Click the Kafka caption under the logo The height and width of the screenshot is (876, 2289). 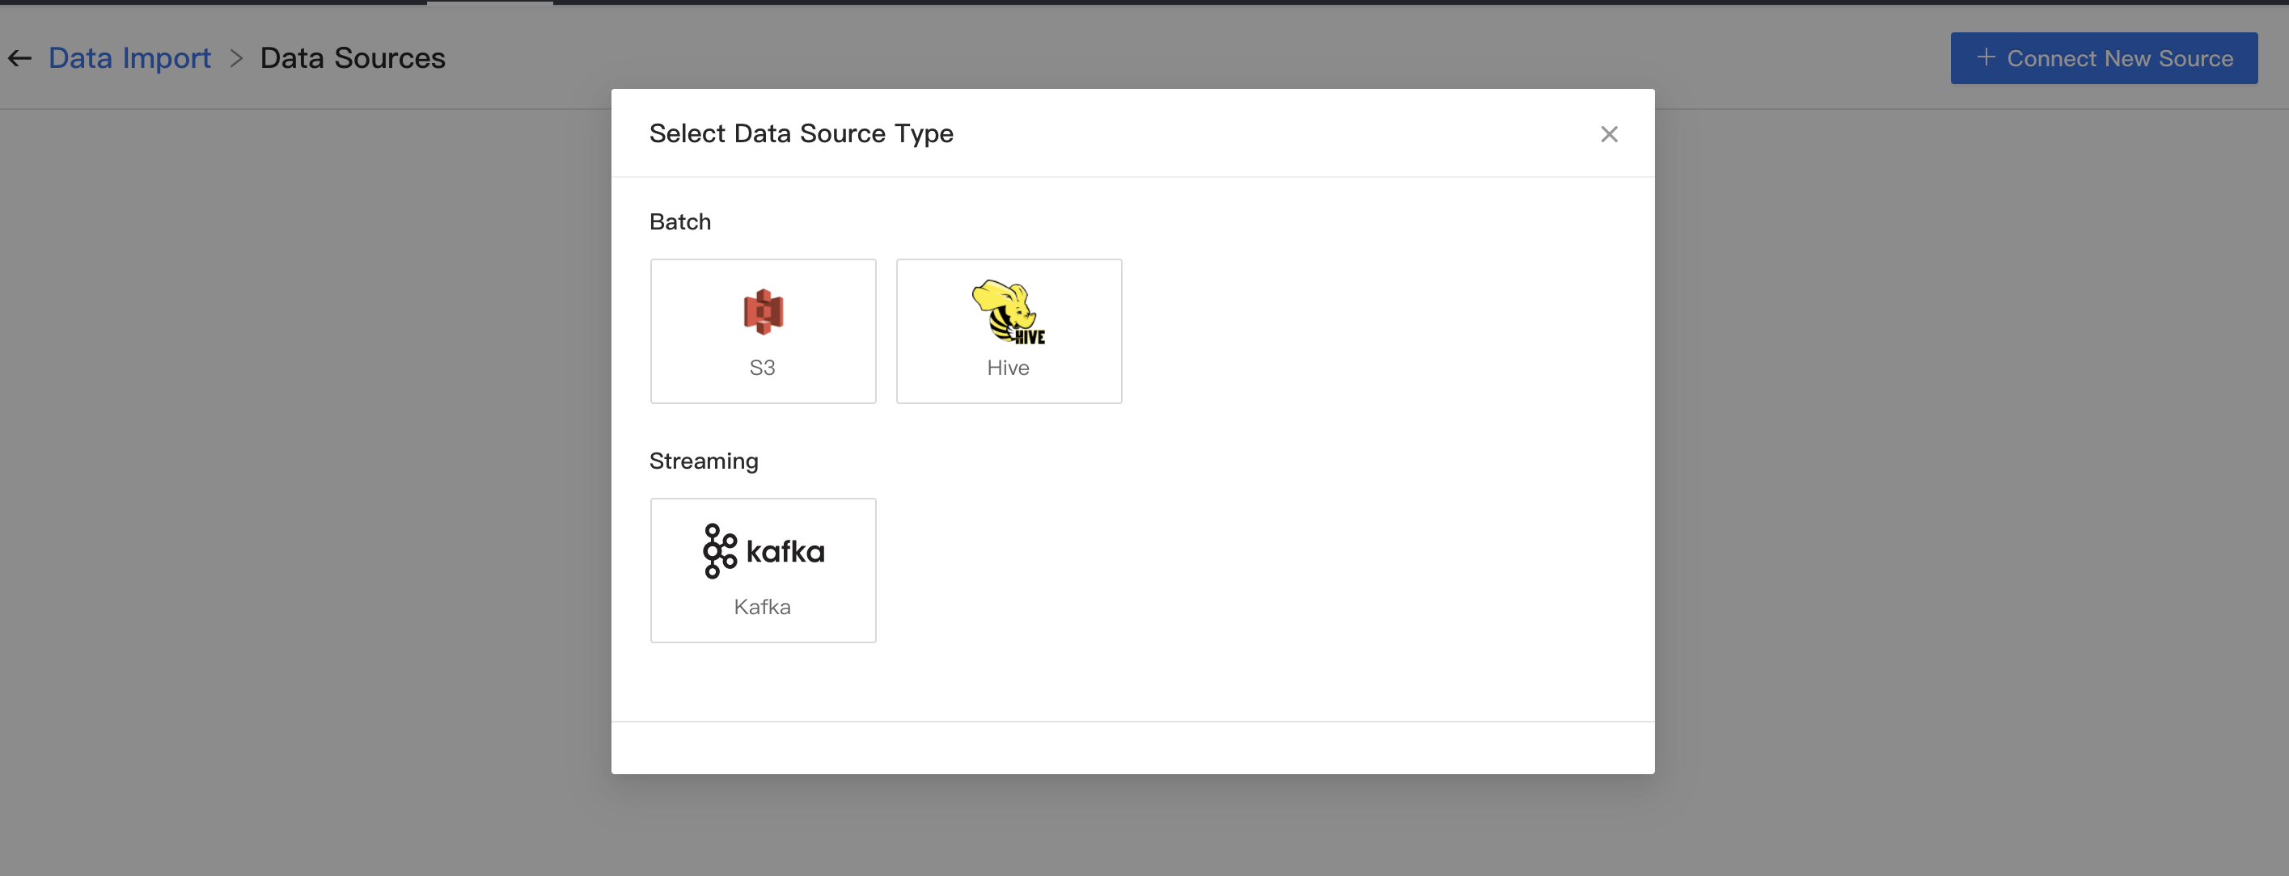coord(762,607)
